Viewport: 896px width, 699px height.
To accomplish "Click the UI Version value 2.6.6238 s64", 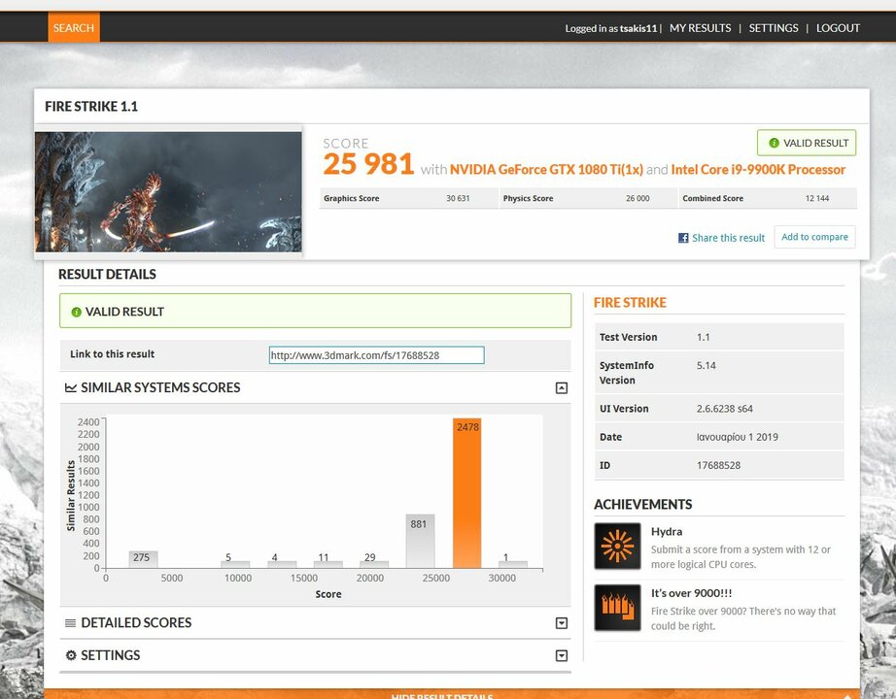I will pyautogui.click(x=725, y=409).
